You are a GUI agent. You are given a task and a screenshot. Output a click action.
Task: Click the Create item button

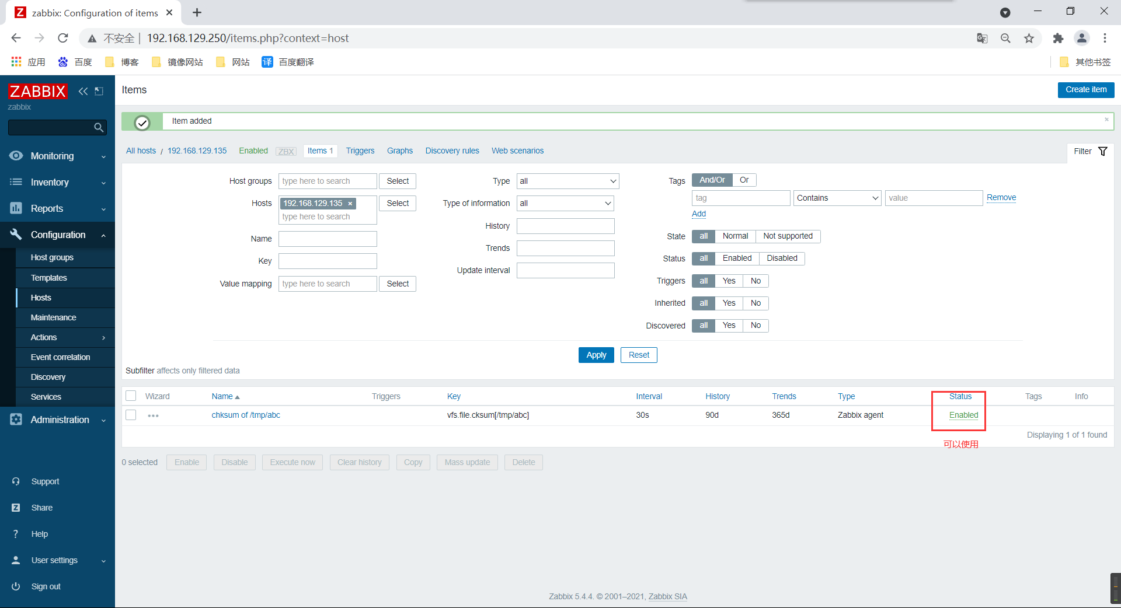(x=1086, y=90)
